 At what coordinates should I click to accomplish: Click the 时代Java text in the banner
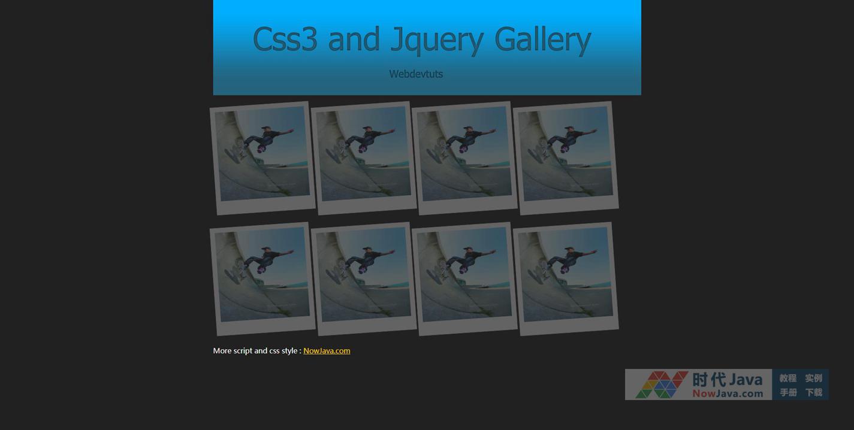coord(727,379)
